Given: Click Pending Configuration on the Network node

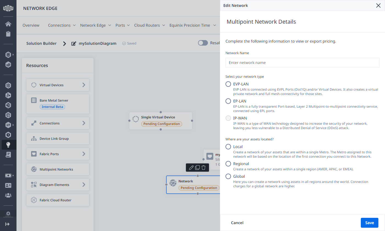Looking at the screenshot, I should 199,188.
